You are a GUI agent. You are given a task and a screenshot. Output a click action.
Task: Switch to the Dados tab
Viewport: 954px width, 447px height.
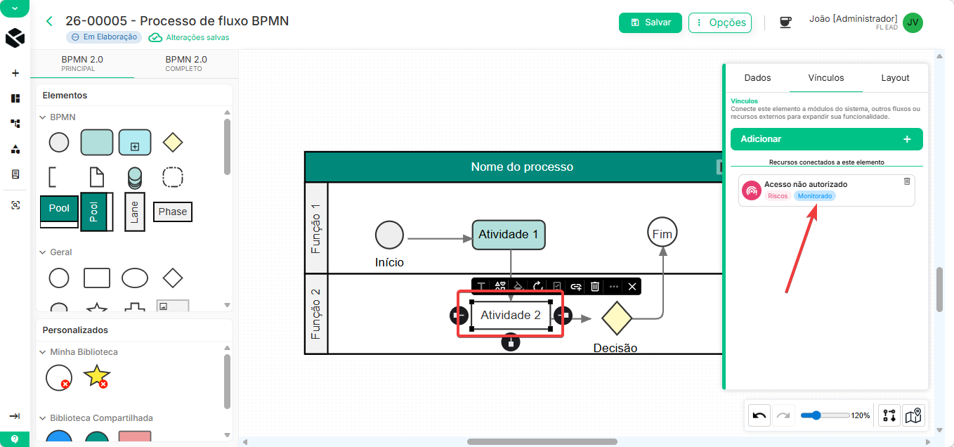coord(757,78)
